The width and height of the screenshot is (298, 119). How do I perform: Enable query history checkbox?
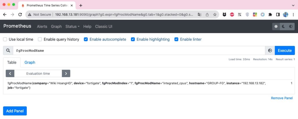click(40, 39)
